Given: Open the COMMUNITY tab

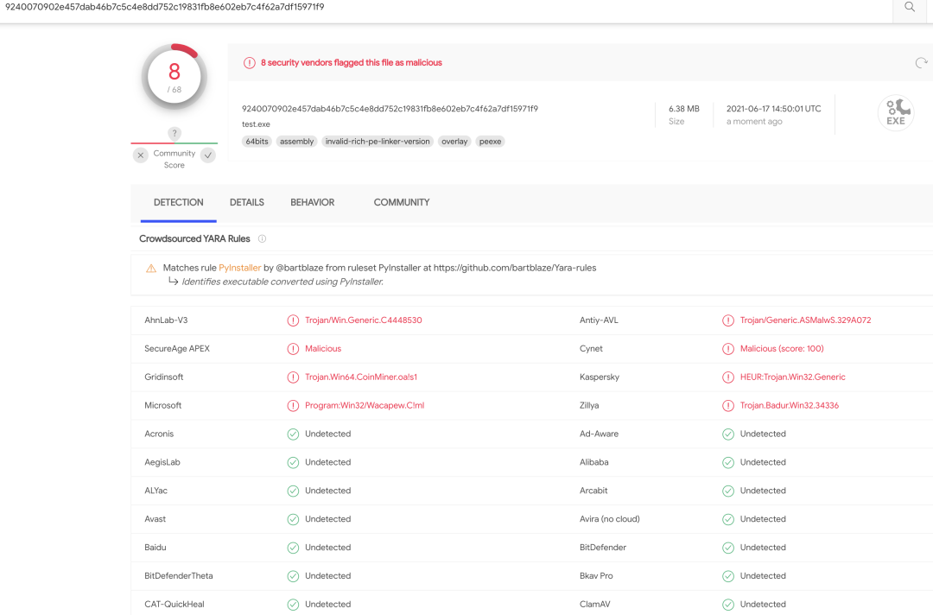Looking at the screenshot, I should [x=402, y=202].
